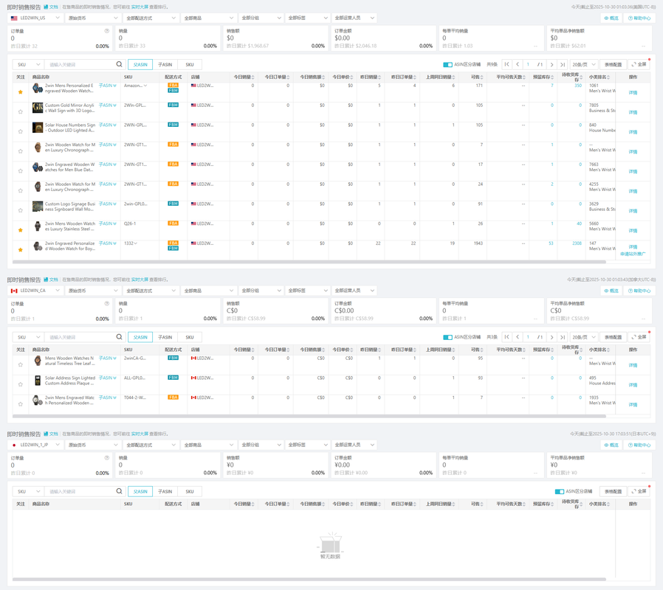The image size is (663, 590).
Task: Select 子ASIN tab in LED2WIN_CA table
Action: click(165, 337)
